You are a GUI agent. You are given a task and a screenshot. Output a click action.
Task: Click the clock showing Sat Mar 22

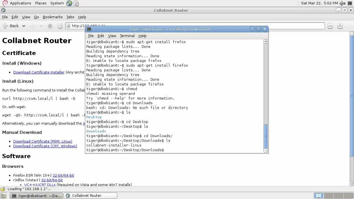click(319, 3)
